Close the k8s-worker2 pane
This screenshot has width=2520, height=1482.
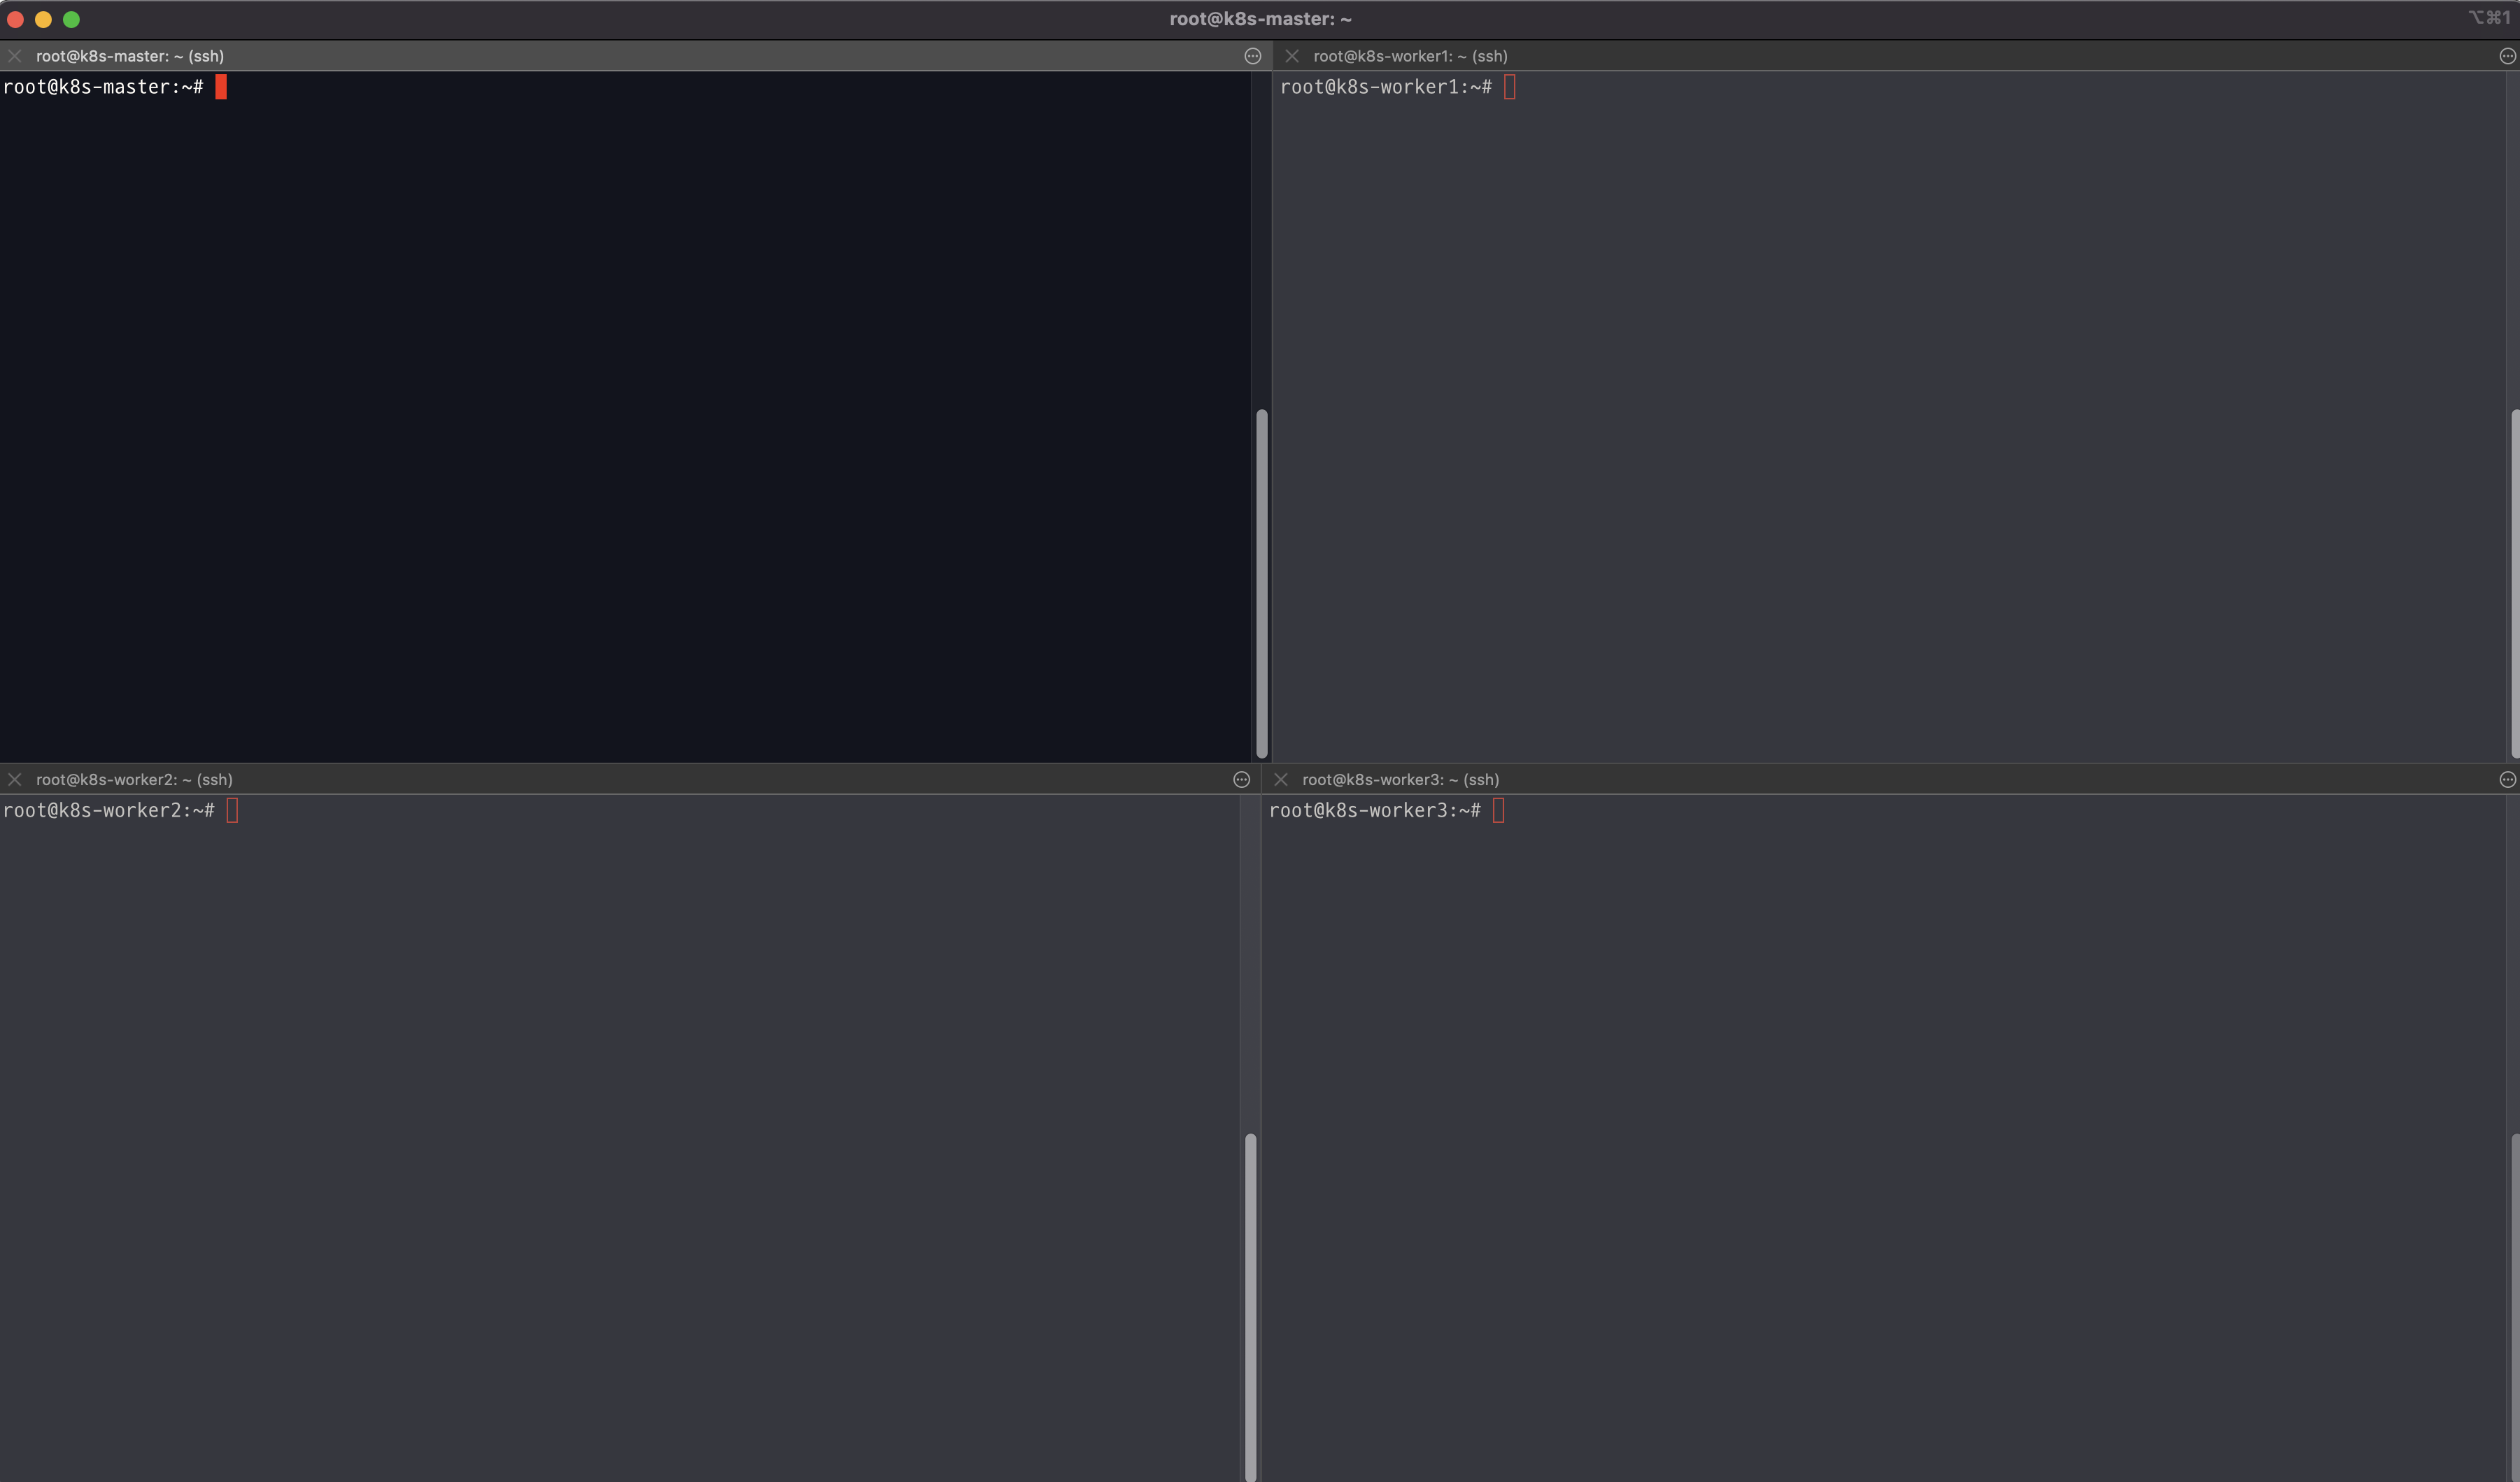[15, 779]
